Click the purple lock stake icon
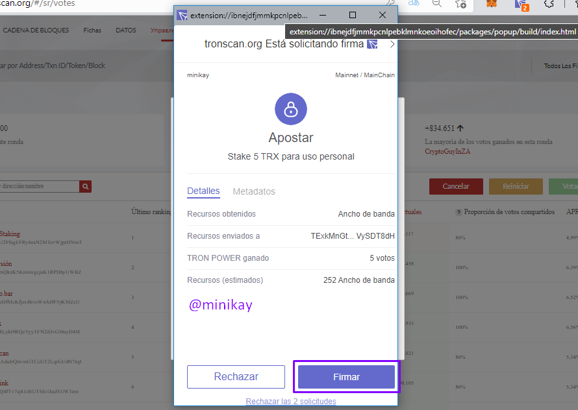The width and height of the screenshot is (578, 410). coord(291,109)
